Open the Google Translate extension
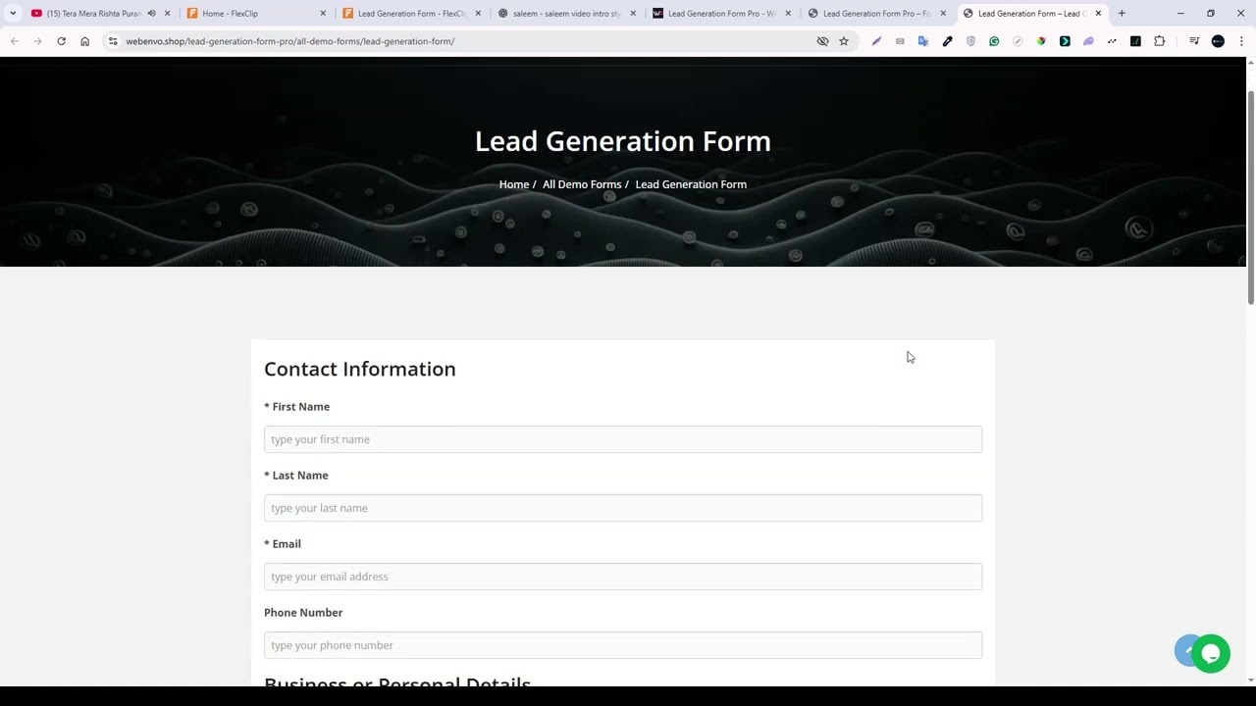 [923, 41]
